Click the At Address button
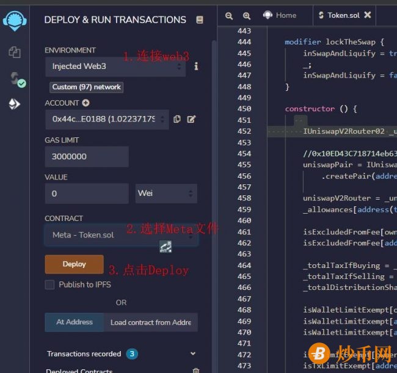The width and height of the screenshot is (397, 373). [x=75, y=322]
